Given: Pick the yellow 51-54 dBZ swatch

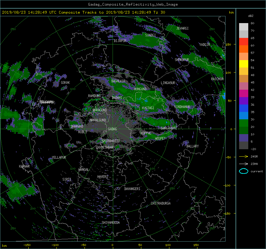Looking at the screenshot, I should coord(244,64).
